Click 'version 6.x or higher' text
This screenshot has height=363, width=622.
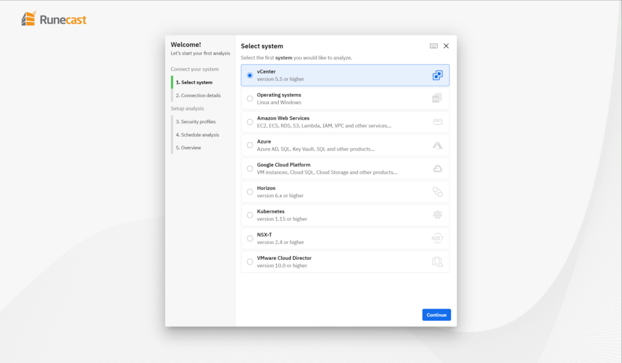(x=280, y=196)
